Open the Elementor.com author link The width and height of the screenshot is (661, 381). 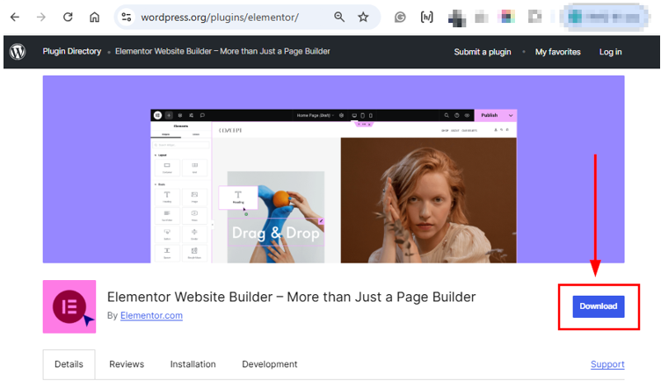[x=151, y=315]
